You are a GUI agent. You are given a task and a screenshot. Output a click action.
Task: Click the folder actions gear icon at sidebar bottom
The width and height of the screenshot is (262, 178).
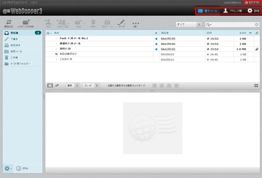point(8,168)
